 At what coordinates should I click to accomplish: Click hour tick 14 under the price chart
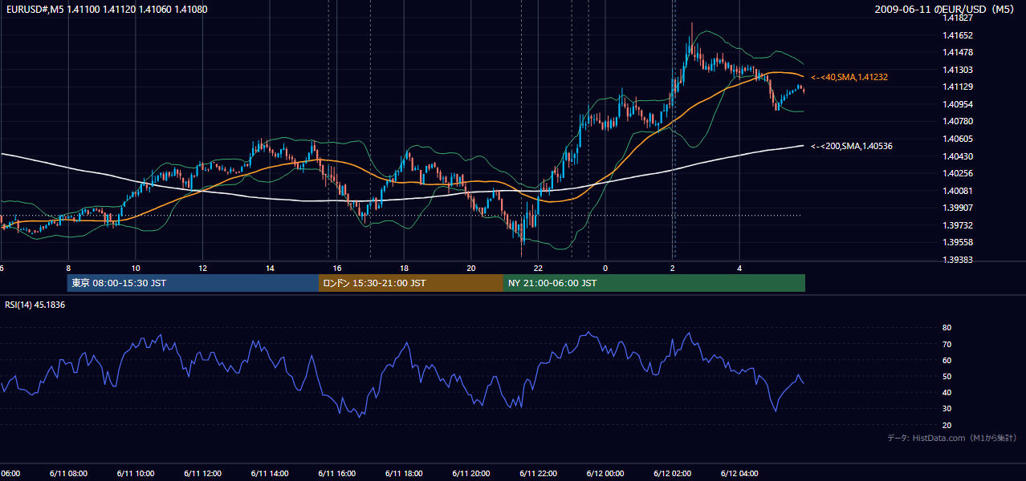click(270, 268)
